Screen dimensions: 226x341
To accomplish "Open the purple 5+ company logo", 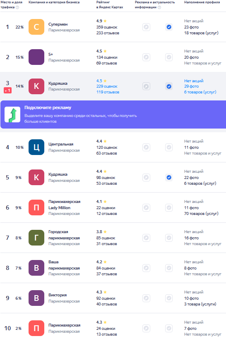I will [36, 57].
